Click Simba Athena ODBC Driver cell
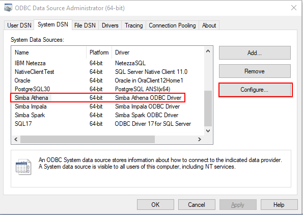Screen dimensions: 303x215 coord(148,98)
